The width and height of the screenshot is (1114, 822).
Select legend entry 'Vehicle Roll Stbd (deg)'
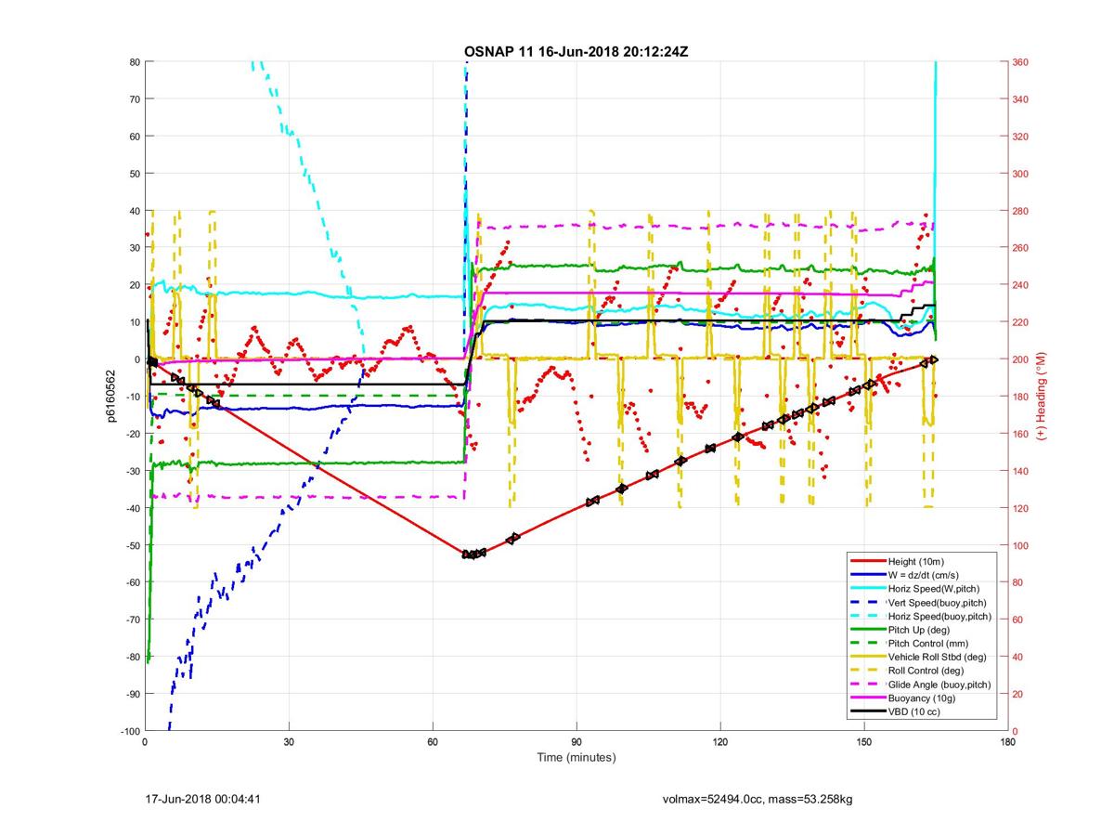(x=938, y=657)
